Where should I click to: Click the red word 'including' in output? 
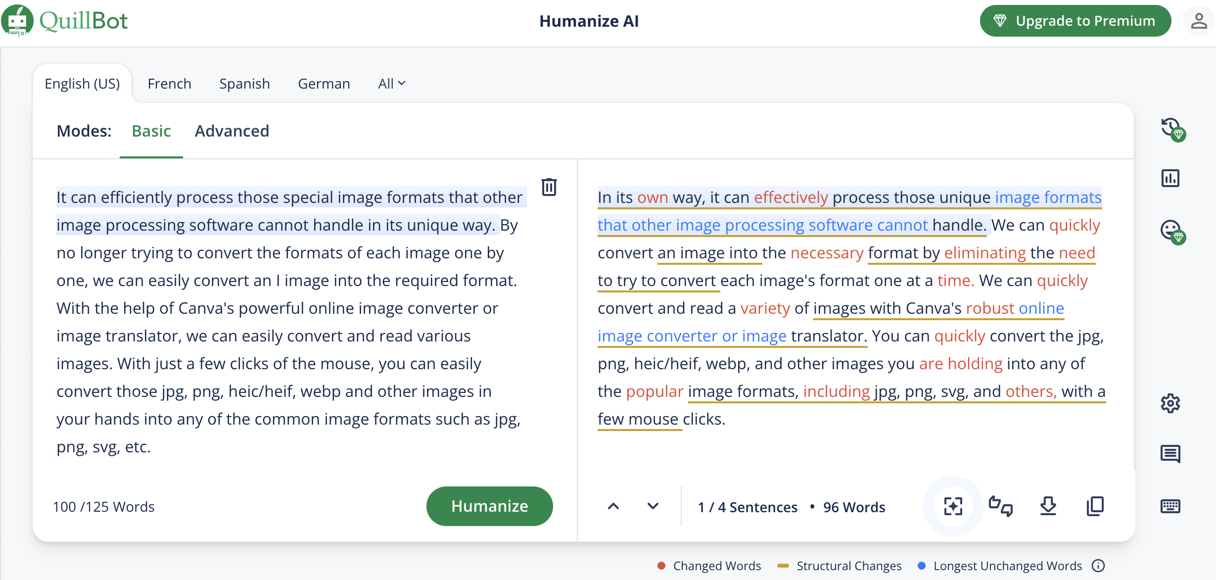coord(837,391)
